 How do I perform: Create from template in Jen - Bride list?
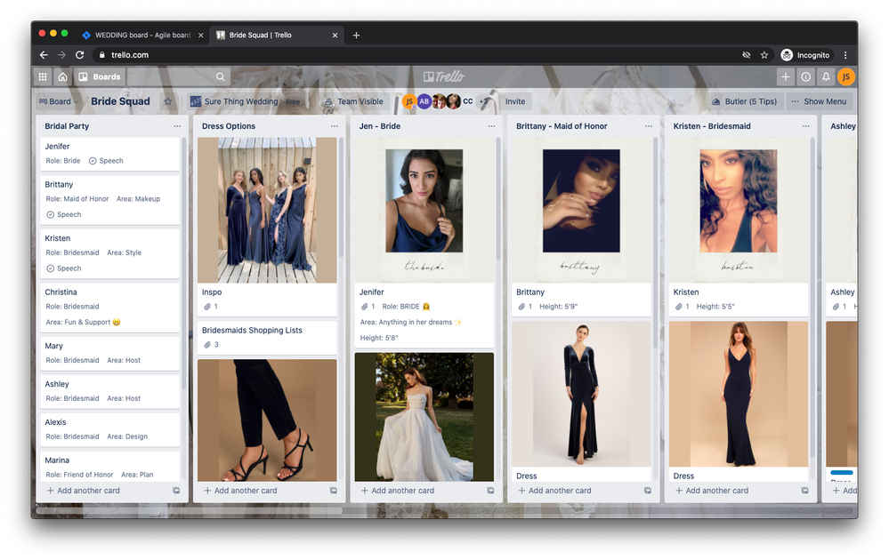click(x=490, y=491)
